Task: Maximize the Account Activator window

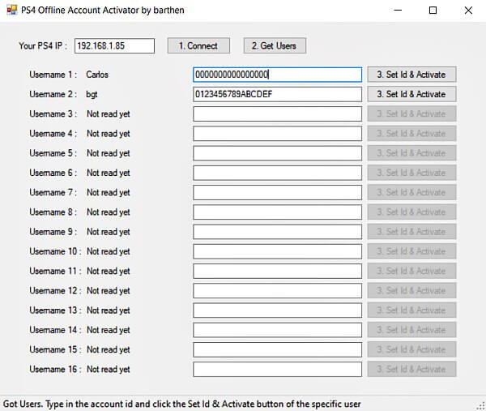Action: click(x=433, y=11)
